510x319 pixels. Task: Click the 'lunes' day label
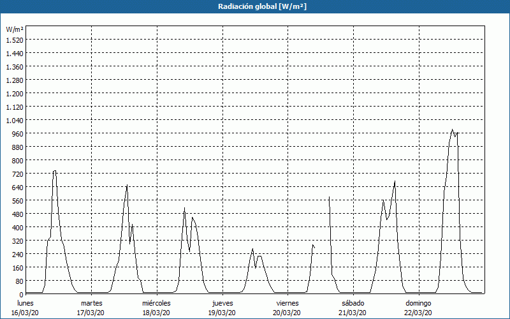(x=25, y=303)
